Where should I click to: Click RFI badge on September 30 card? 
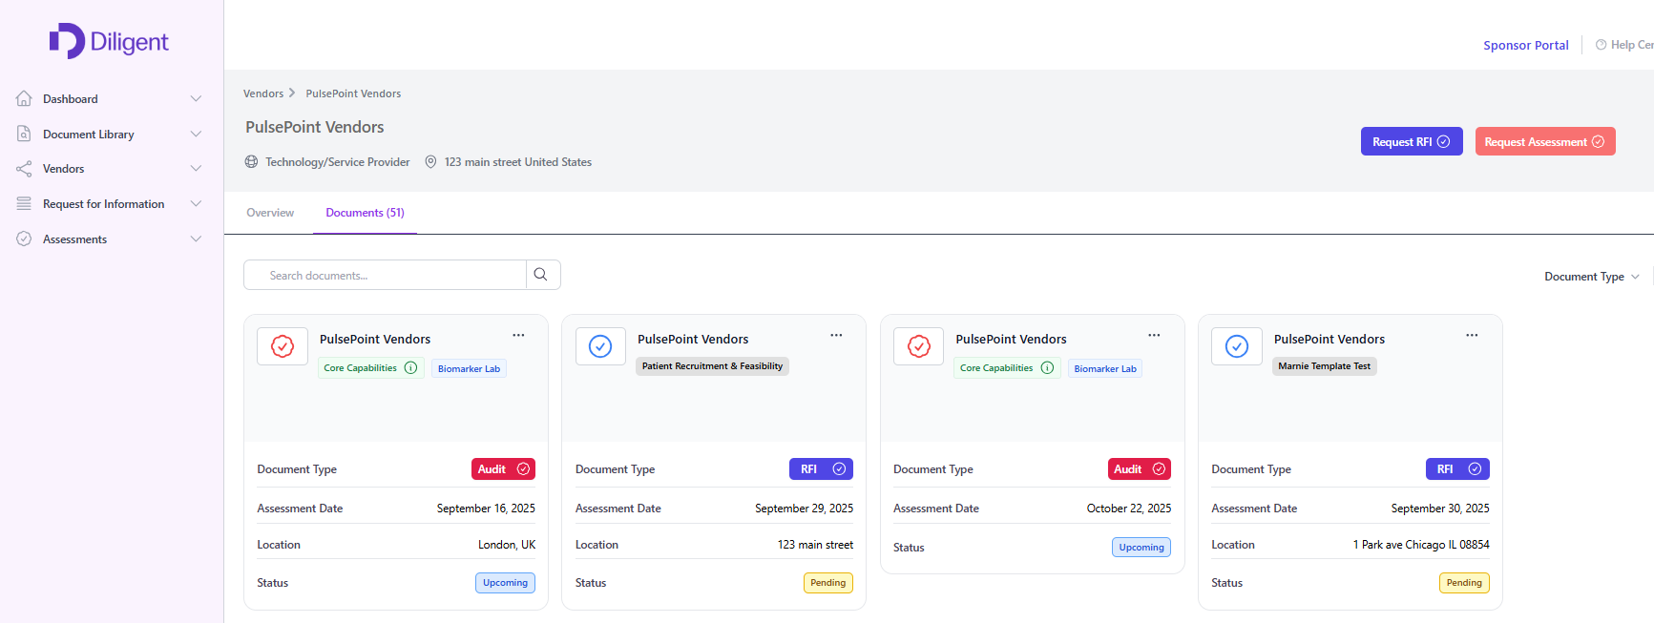1457,469
